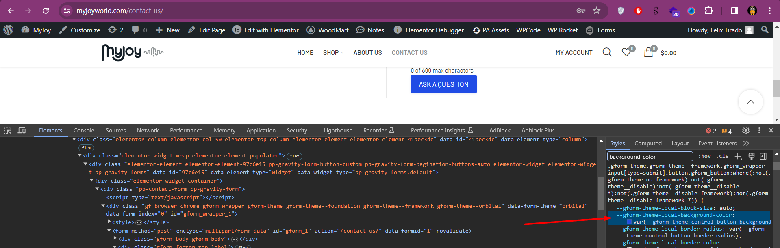Screen dimensions: 780x248
Task: Open PA Assets in admin bar
Action: [x=491, y=30]
